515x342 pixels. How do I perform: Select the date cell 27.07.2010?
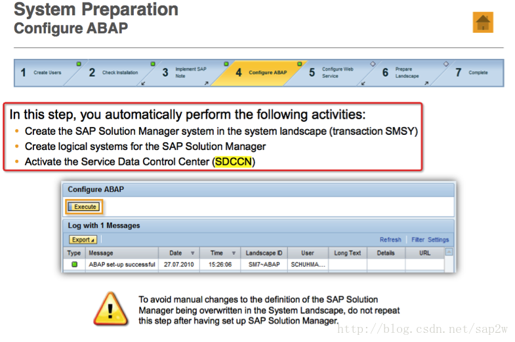pos(179,264)
